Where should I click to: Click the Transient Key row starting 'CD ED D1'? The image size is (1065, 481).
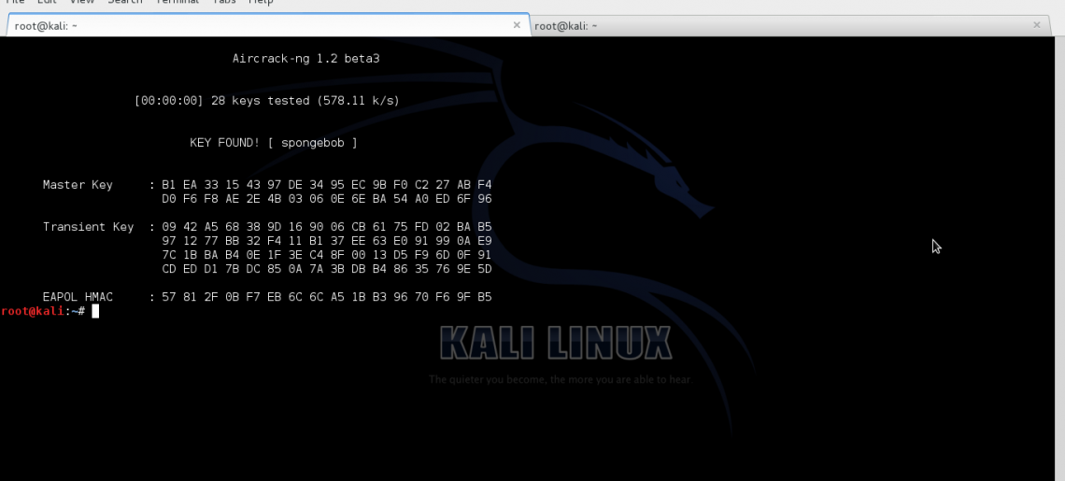coord(327,269)
